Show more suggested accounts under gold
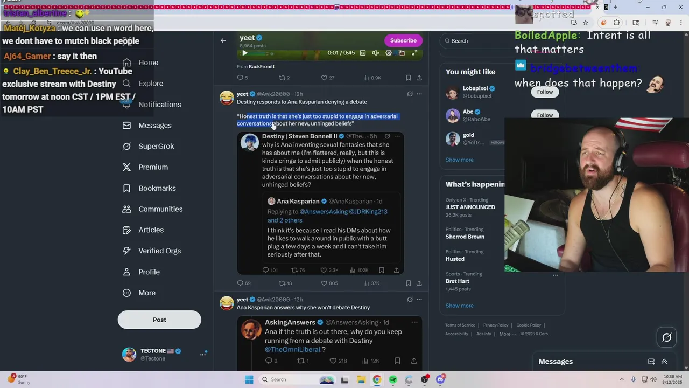The image size is (689, 388). coord(459,160)
